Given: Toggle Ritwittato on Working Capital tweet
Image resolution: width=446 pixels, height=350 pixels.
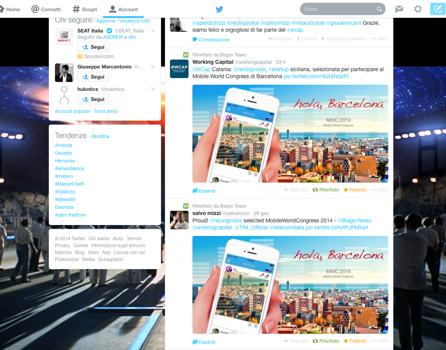Looking at the screenshot, I should click(326, 190).
